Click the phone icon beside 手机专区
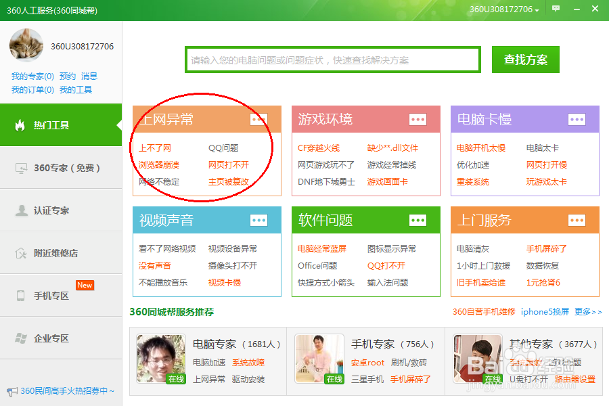The image size is (609, 406). click(x=20, y=296)
